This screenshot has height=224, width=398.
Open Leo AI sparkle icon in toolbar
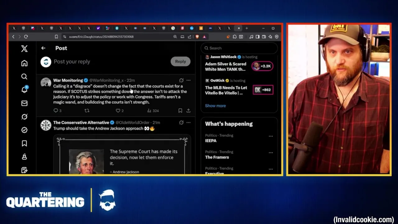[x=270, y=37]
